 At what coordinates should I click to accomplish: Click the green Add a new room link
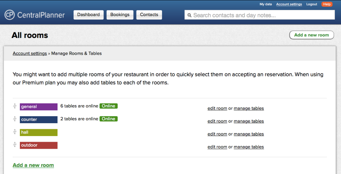[33, 165]
